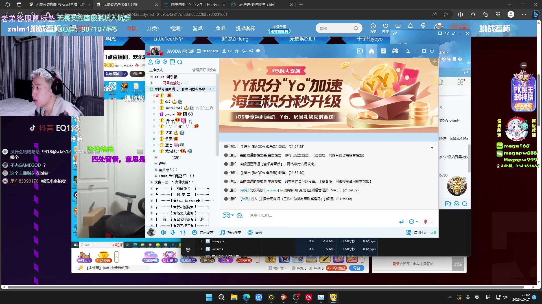Jump to top of chat log arrow
Image resolution: width=542 pixels, height=304 pixels.
point(432,148)
